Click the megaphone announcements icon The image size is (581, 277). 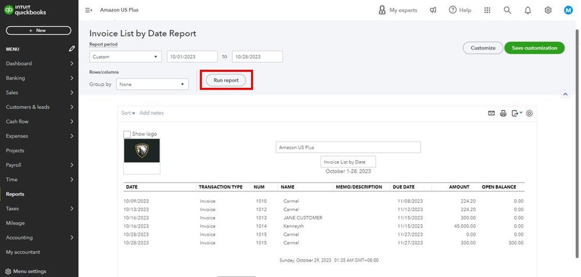click(433, 10)
